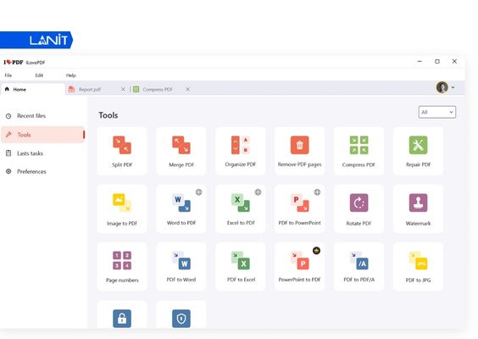478x339 pixels.
Task: Close the Report.pdf tab
Action: [x=123, y=89]
